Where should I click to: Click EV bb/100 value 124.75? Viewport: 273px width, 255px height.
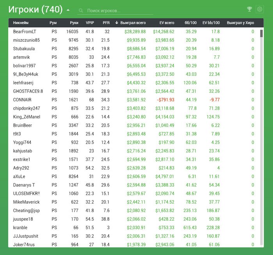(x=213, y=117)
